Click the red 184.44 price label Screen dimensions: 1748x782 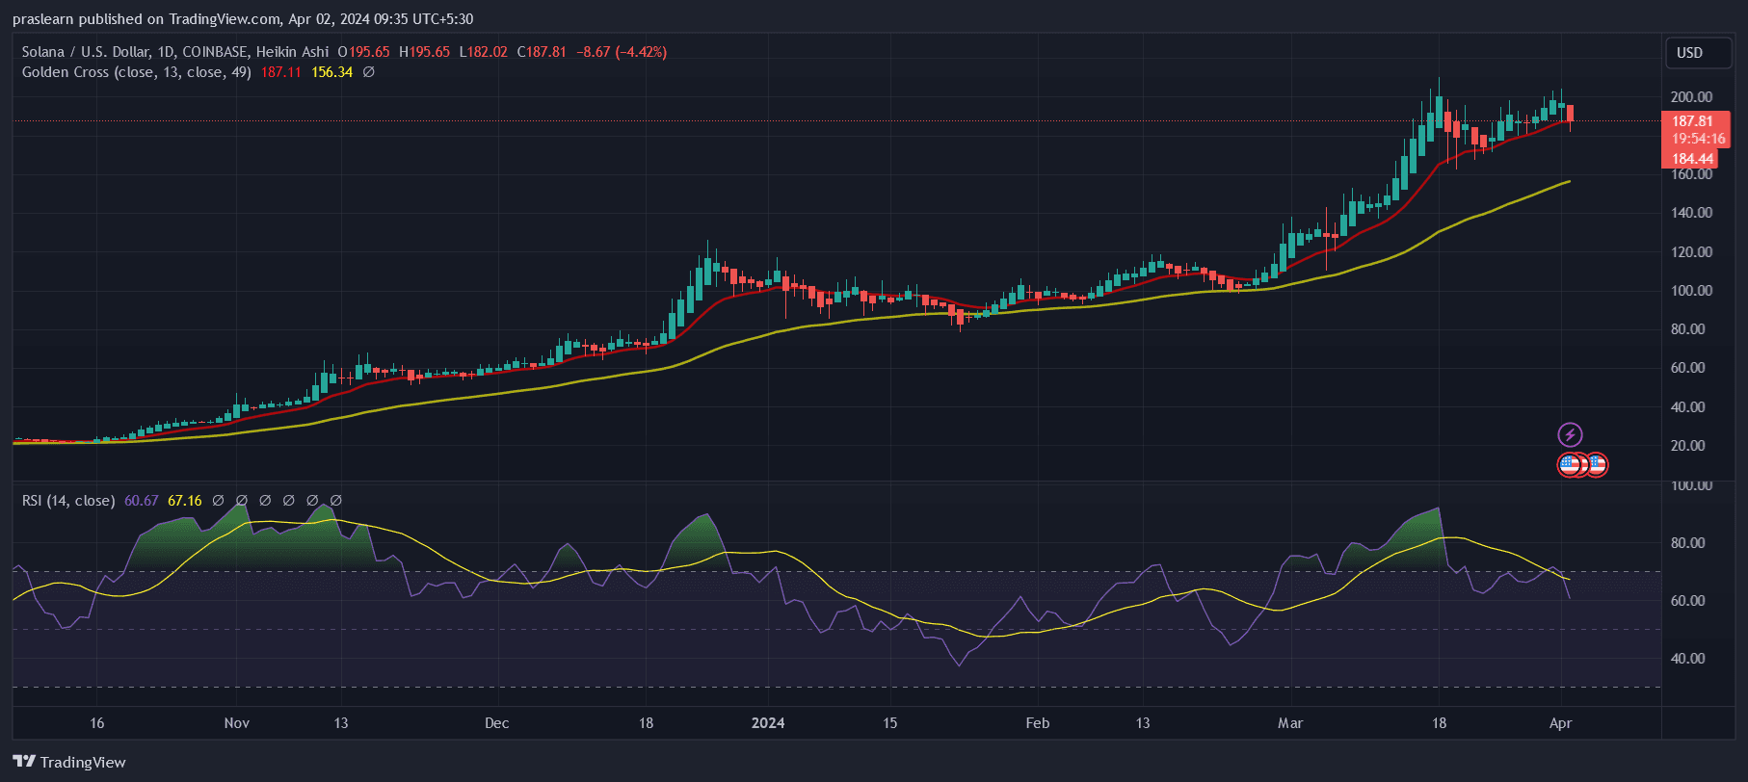tap(1692, 159)
